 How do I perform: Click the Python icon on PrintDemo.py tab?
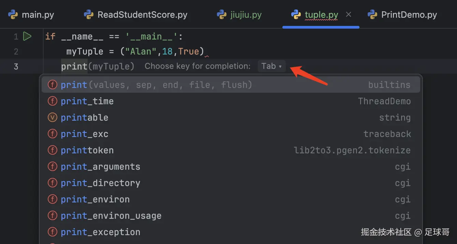(372, 15)
